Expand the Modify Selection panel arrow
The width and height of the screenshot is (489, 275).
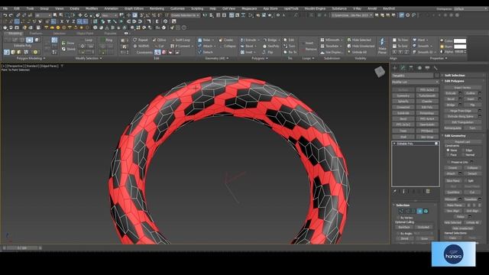pos(101,58)
